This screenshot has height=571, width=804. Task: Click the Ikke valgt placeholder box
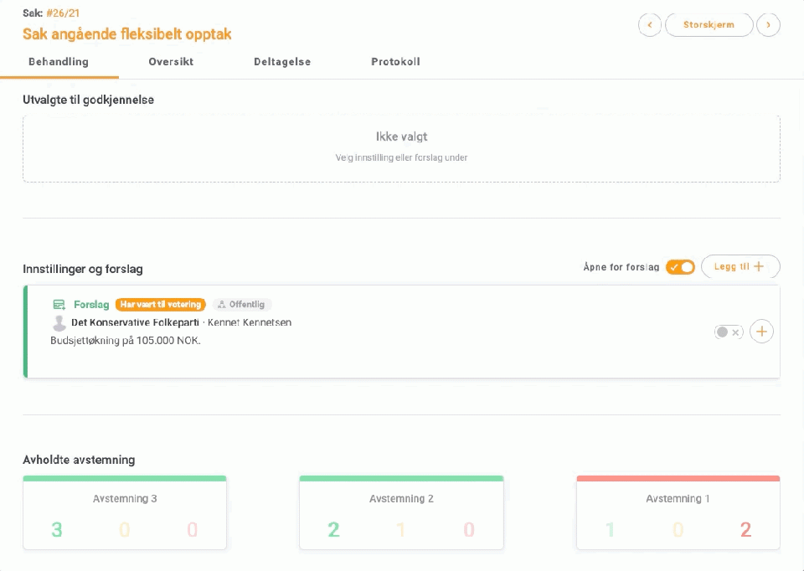(401, 148)
